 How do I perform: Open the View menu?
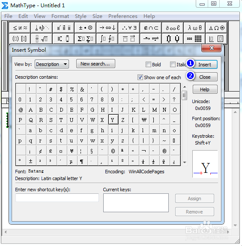tap(39, 16)
